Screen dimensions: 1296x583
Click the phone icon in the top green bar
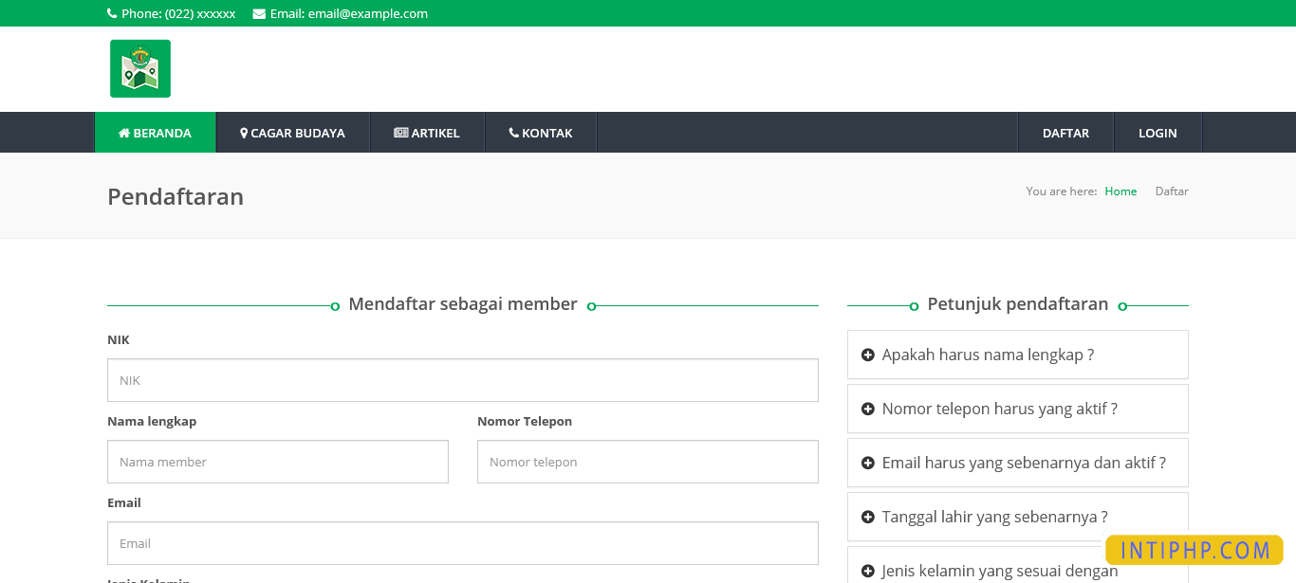tap(113, 13)
